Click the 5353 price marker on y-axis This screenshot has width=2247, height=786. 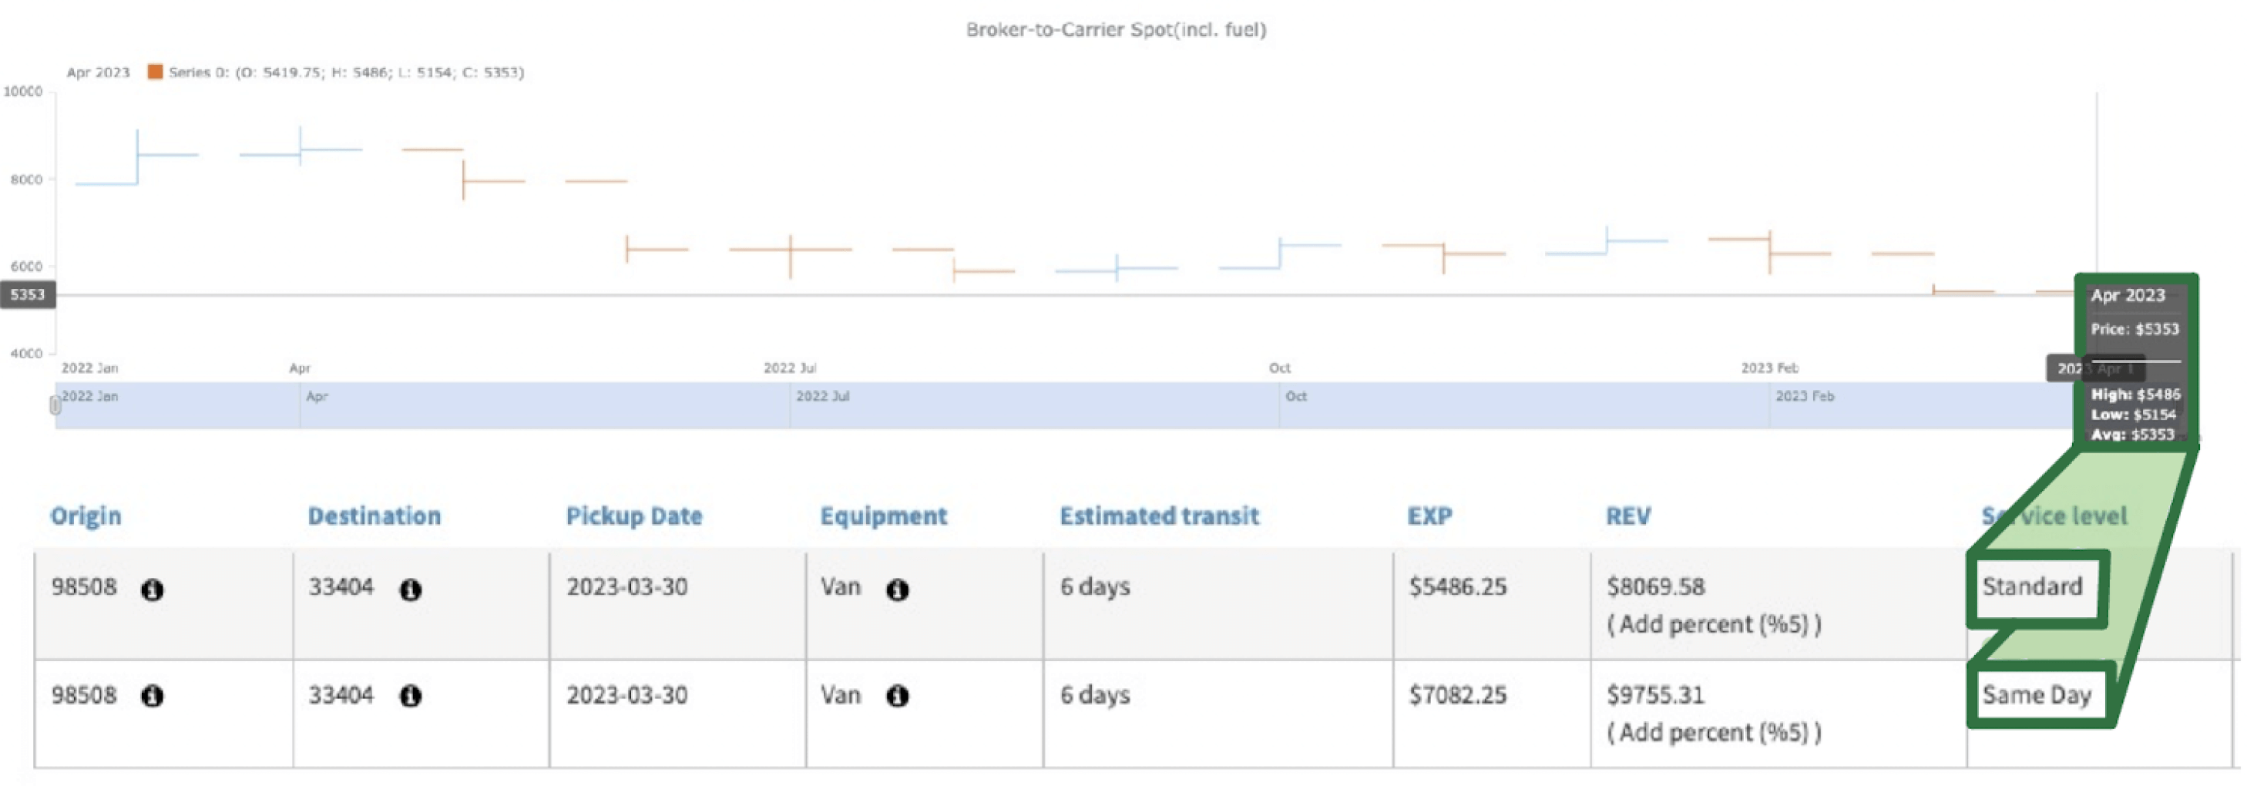pos(27,294)
